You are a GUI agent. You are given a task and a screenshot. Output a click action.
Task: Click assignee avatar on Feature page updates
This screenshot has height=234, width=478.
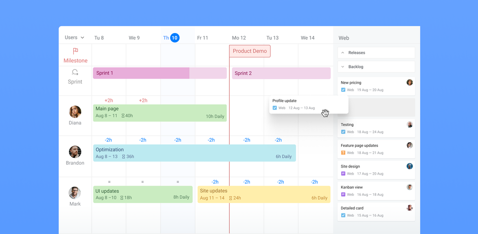[410, 145]
